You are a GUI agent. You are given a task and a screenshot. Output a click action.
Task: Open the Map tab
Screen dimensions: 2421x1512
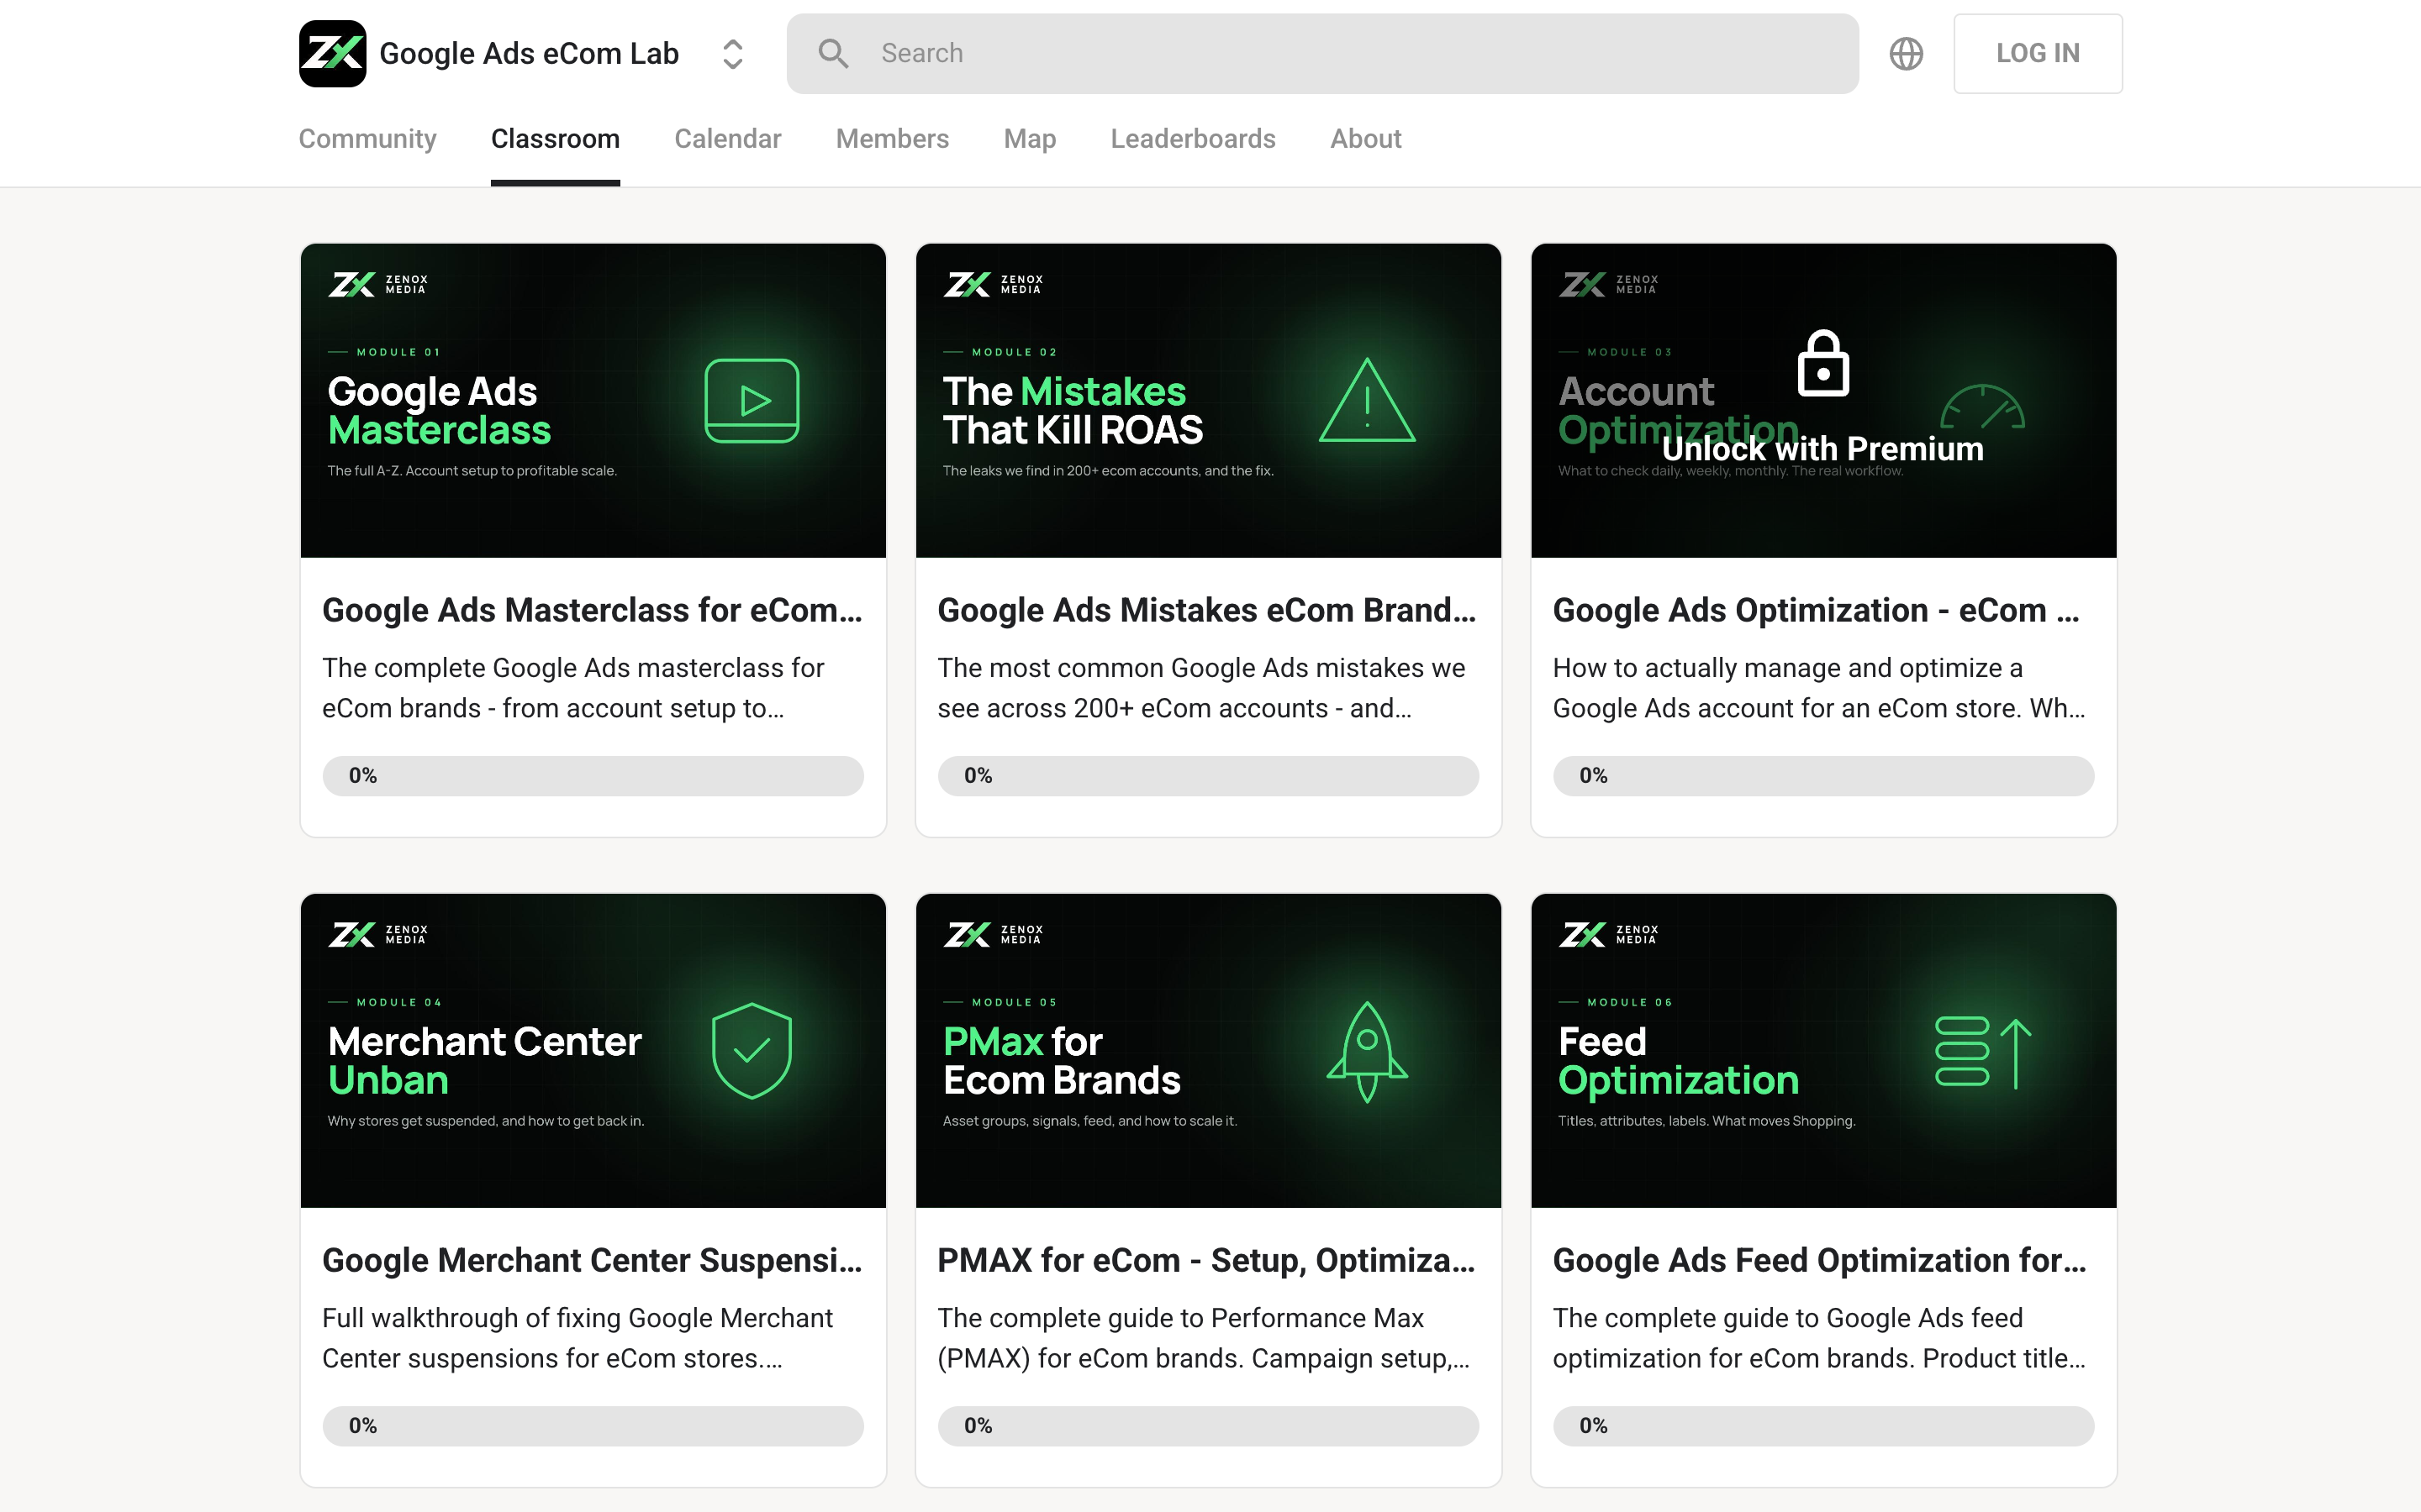tap(1030, 139)
